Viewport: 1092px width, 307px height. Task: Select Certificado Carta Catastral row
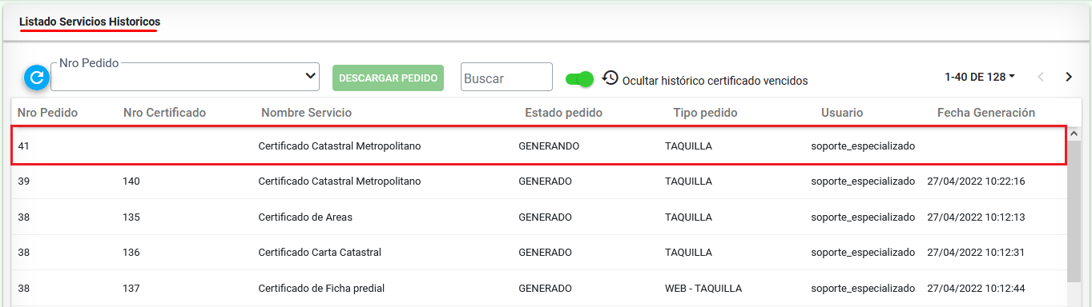point(538,253)
